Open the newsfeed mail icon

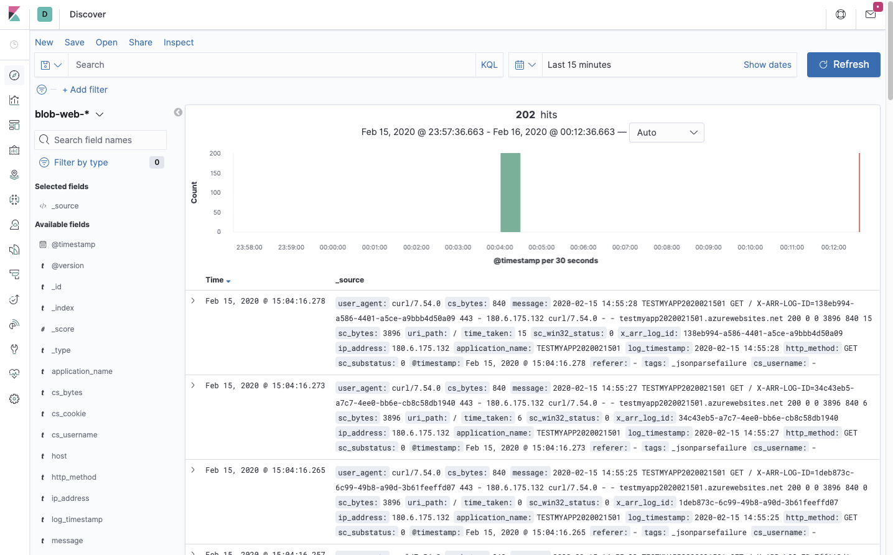point(871,14)
